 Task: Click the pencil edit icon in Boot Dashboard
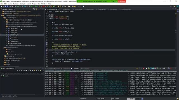[x=30, y=71]
